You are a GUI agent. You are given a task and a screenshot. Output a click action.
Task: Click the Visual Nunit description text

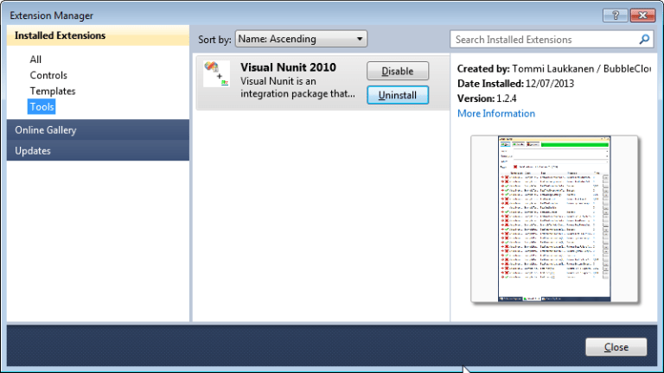point(297,87)
